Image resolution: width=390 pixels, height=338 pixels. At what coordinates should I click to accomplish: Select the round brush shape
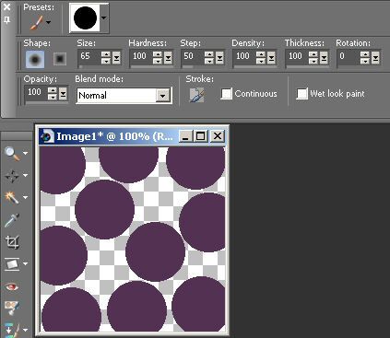tap(35, 59)
